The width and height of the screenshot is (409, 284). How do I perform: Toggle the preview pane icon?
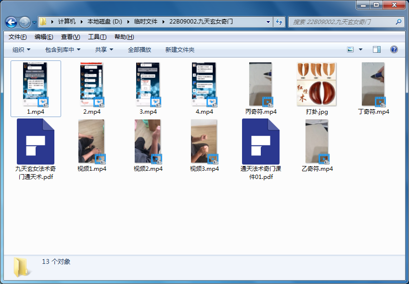377,49
